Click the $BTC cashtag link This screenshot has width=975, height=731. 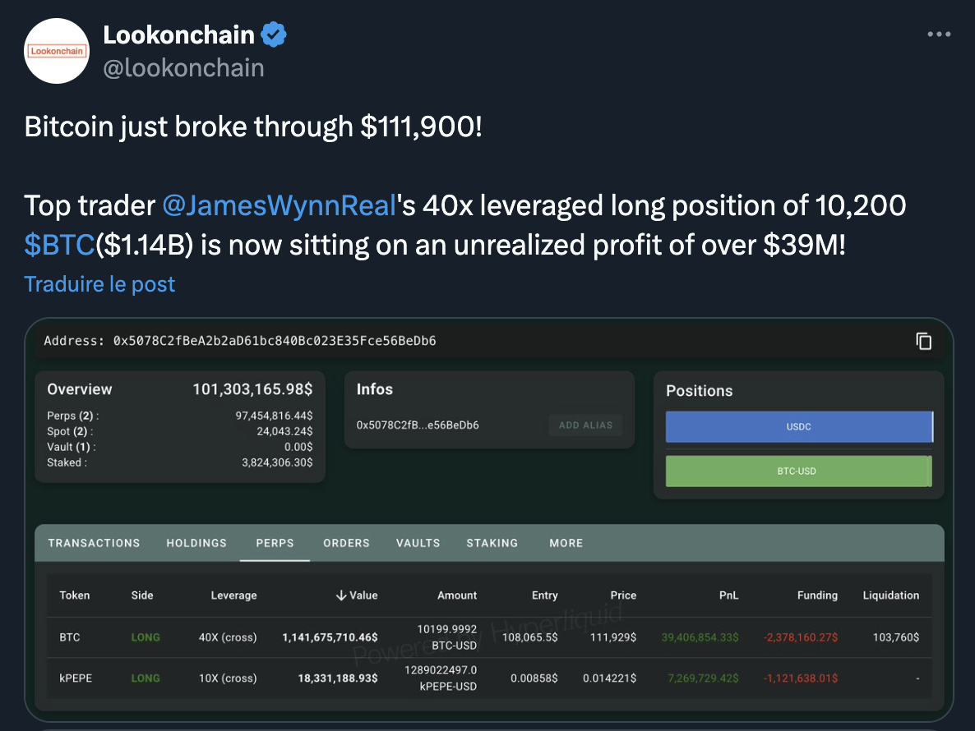click(x=59, y=245)
